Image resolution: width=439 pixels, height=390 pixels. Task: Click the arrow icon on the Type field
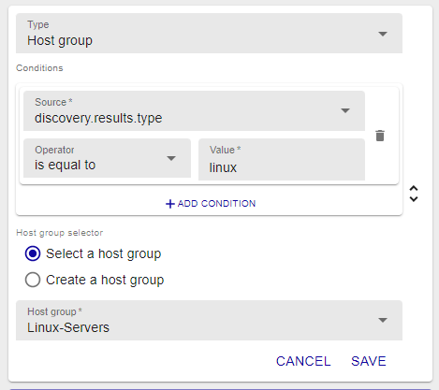(x=383, y=34)
